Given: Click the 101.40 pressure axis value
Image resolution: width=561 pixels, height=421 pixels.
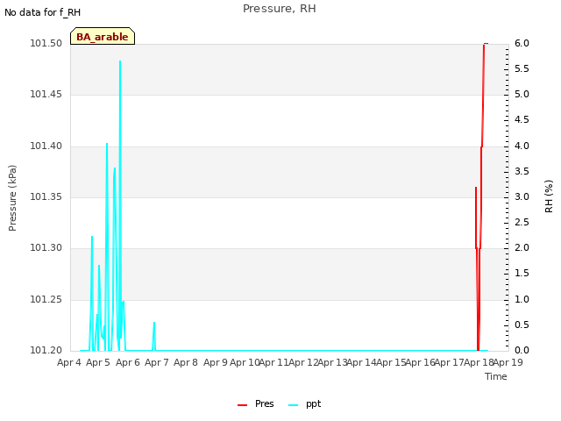Looking at the screenshot, I should coord(46,146).
